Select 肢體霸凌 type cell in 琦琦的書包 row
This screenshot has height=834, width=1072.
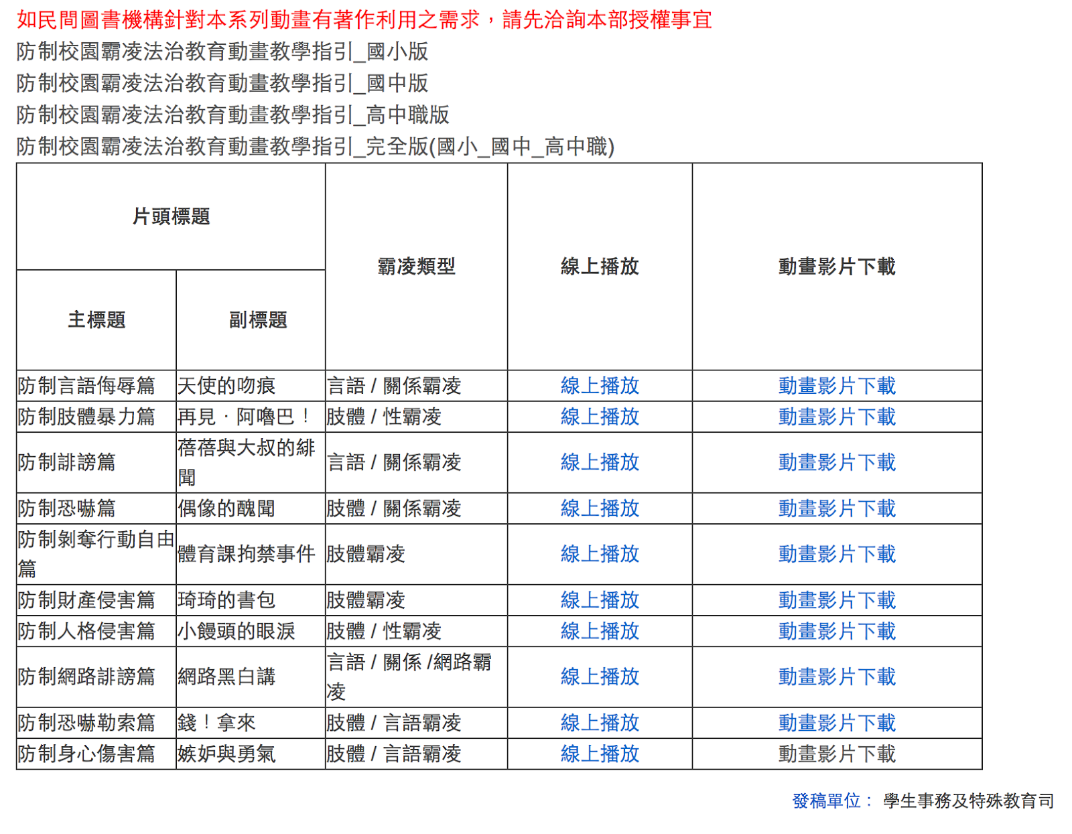(416, 600)
